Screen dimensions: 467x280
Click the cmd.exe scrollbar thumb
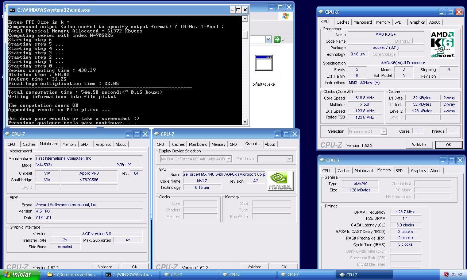(x=245, y=35)
